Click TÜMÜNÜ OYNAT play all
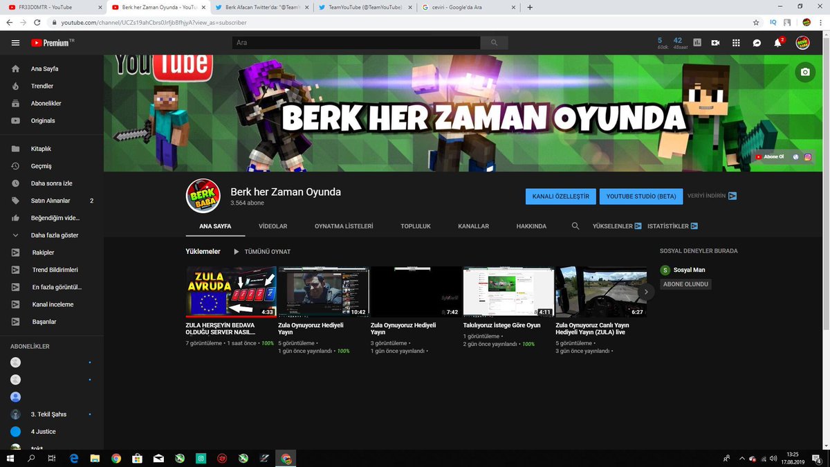This screenshot has height=467, width=830. pyautogui.click(x=261, y=252)
